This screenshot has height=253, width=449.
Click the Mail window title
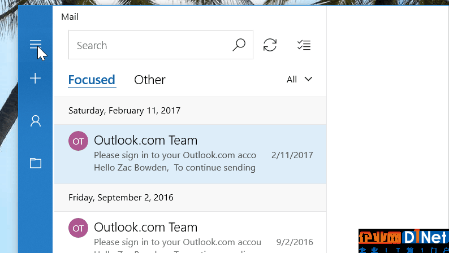coord(70,16)
